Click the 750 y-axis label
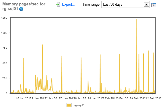 [x=5, y=48]
